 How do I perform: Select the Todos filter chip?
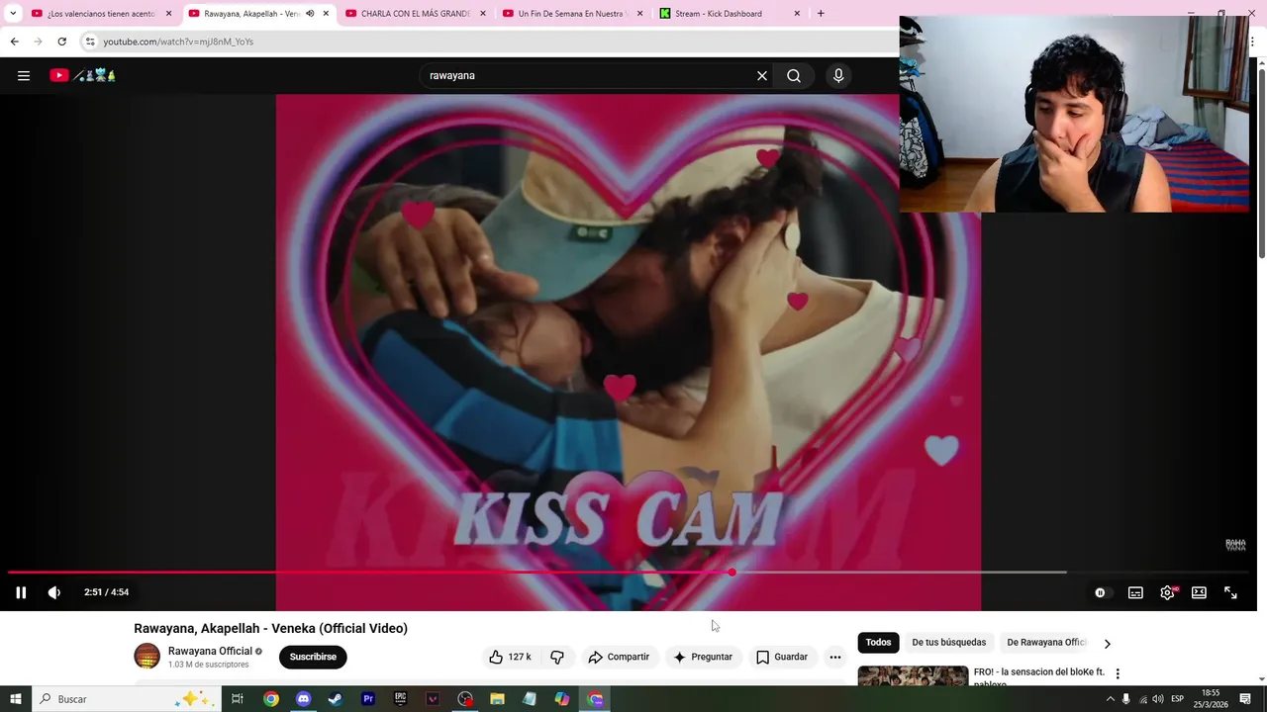tap(878, 643)
